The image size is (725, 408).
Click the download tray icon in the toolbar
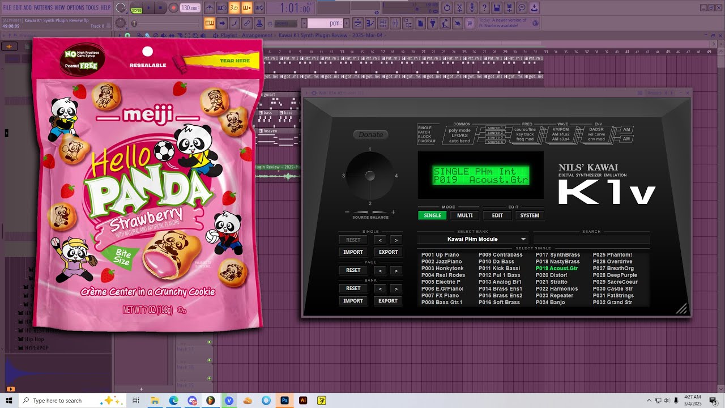[534, 8]
